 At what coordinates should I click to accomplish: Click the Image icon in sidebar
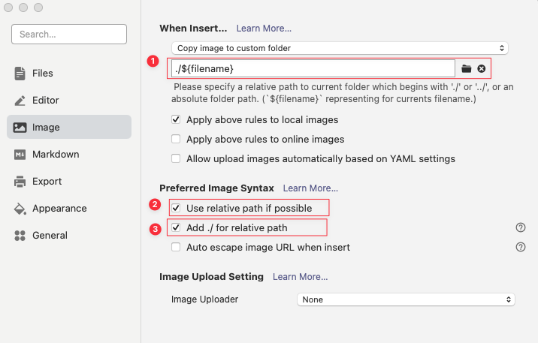tap(20, 128)
